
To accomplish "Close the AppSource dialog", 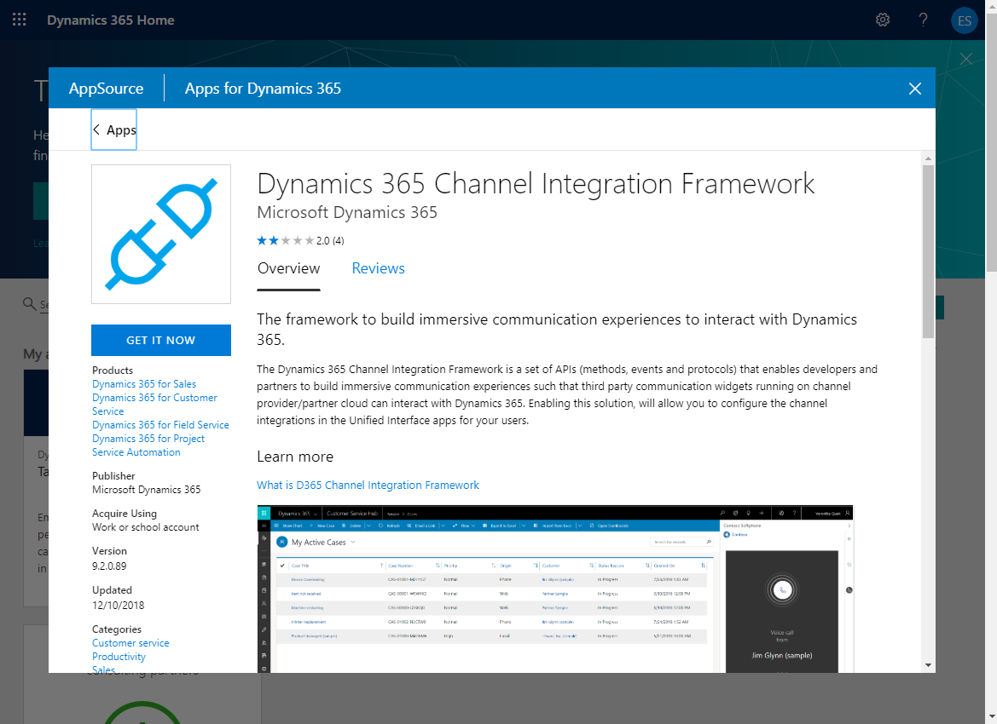I will point(915,89).
